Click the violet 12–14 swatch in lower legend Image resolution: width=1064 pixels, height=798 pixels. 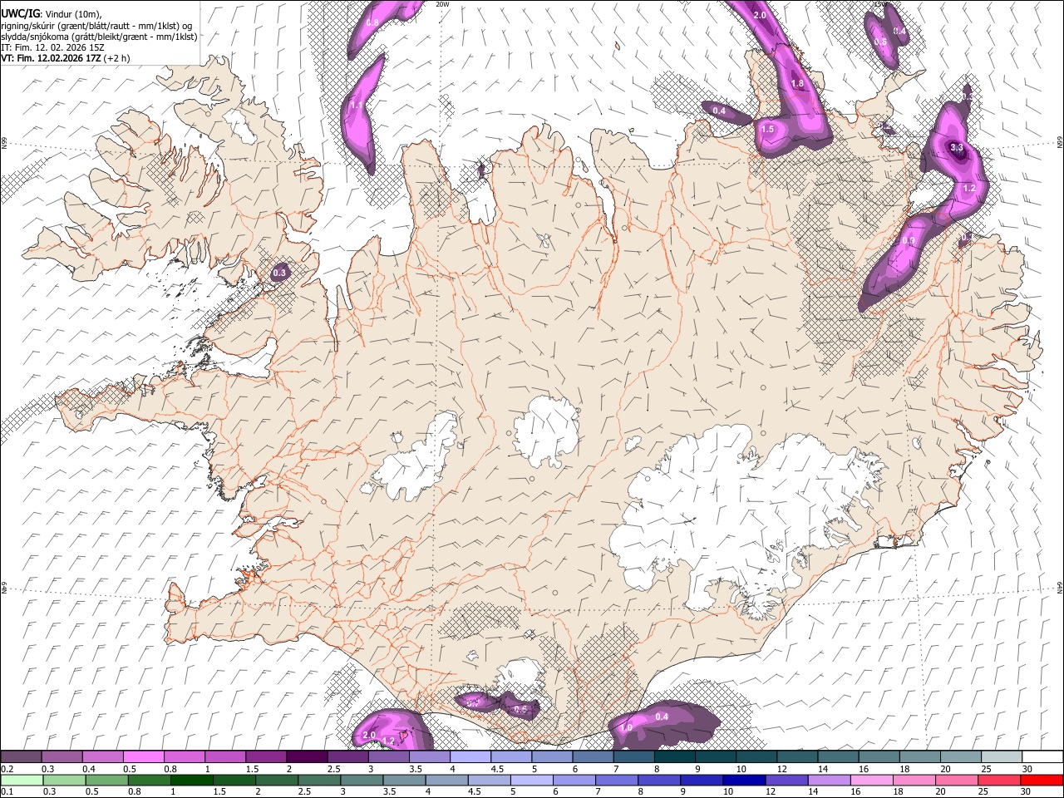786,780
